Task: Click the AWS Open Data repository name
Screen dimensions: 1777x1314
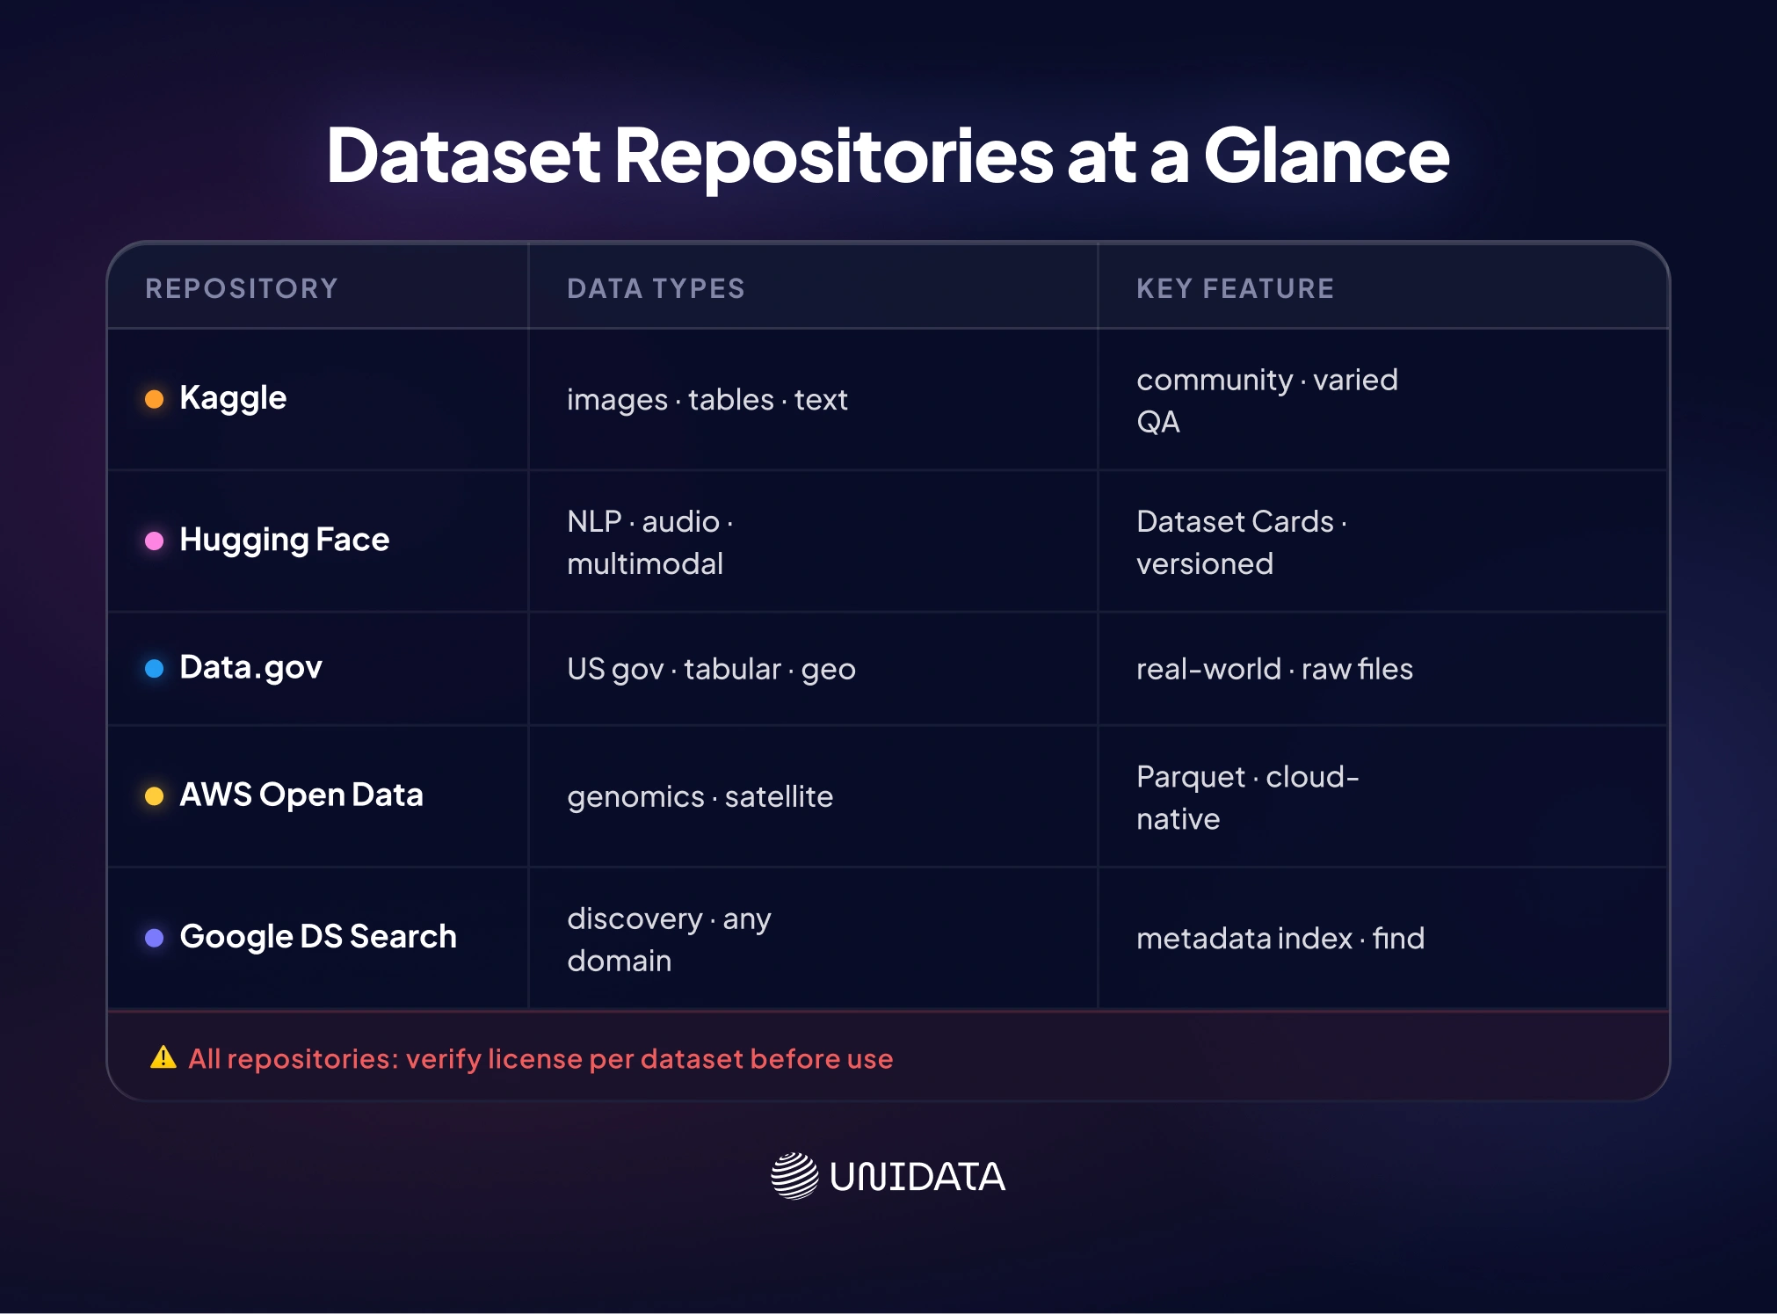Action: coord(301,795)
